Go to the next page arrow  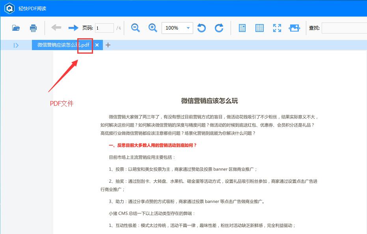pyautogui.click(x=73, y=28)
